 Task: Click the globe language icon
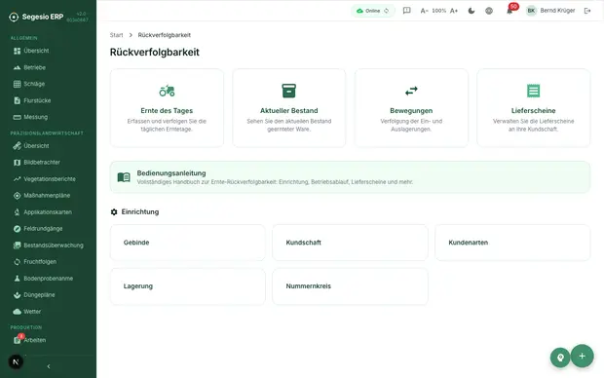click(x=489, y=11)
